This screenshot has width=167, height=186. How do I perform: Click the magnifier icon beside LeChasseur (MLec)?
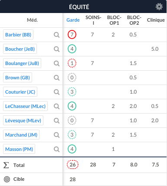click(56, 106)
